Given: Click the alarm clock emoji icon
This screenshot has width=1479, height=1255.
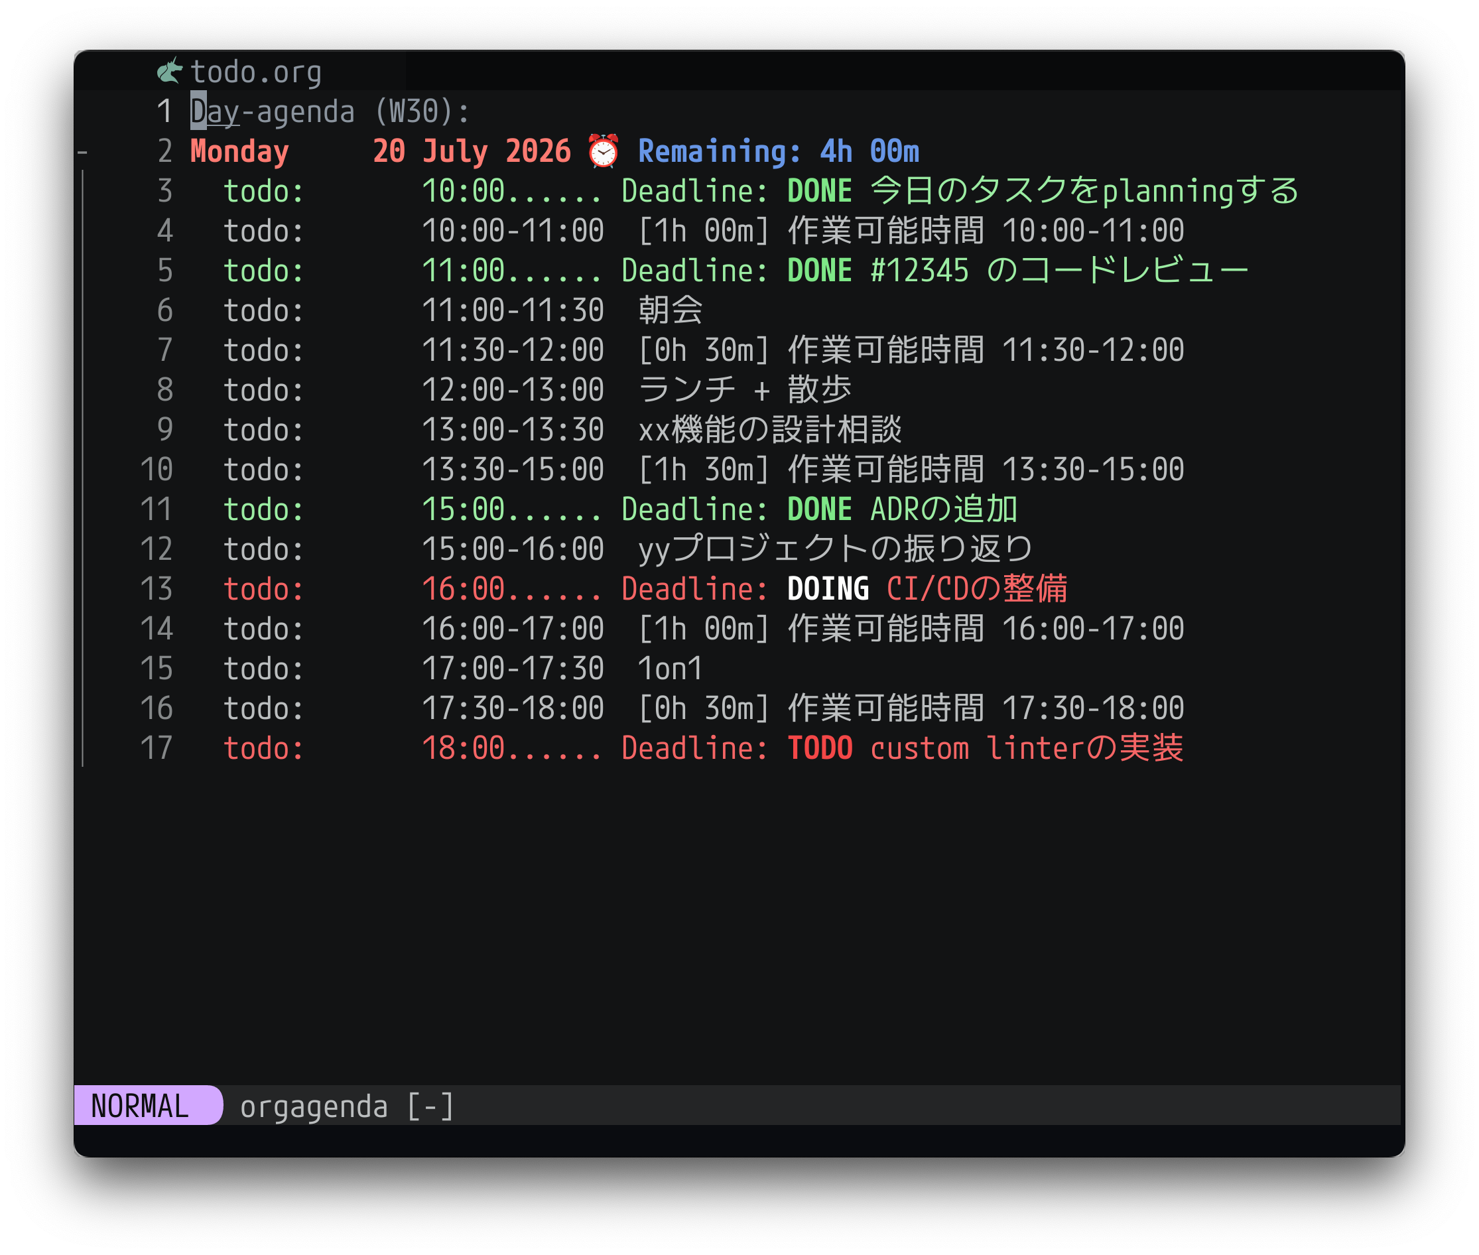Looking at the screenshot, I should [x=604, y=151].
